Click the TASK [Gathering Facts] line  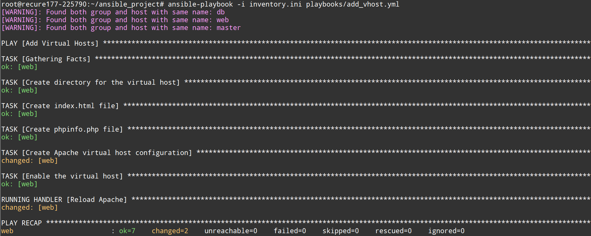point(46,59)
